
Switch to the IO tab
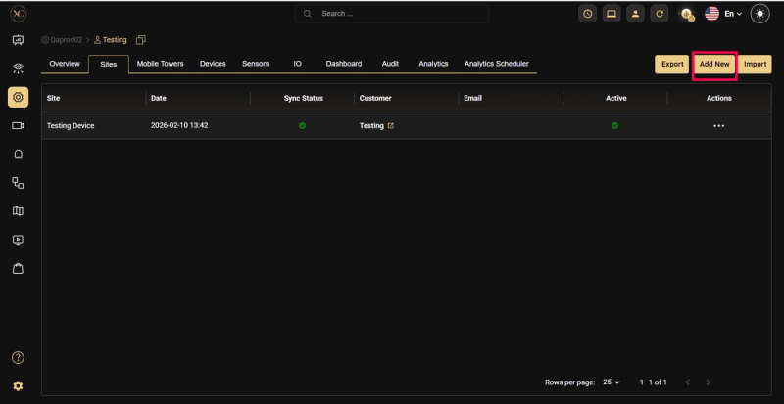point(298,64)
